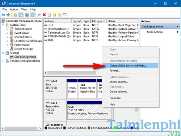Open the Action menu
The width and height of the screenshot is (181, 136).
coord(14,9)
